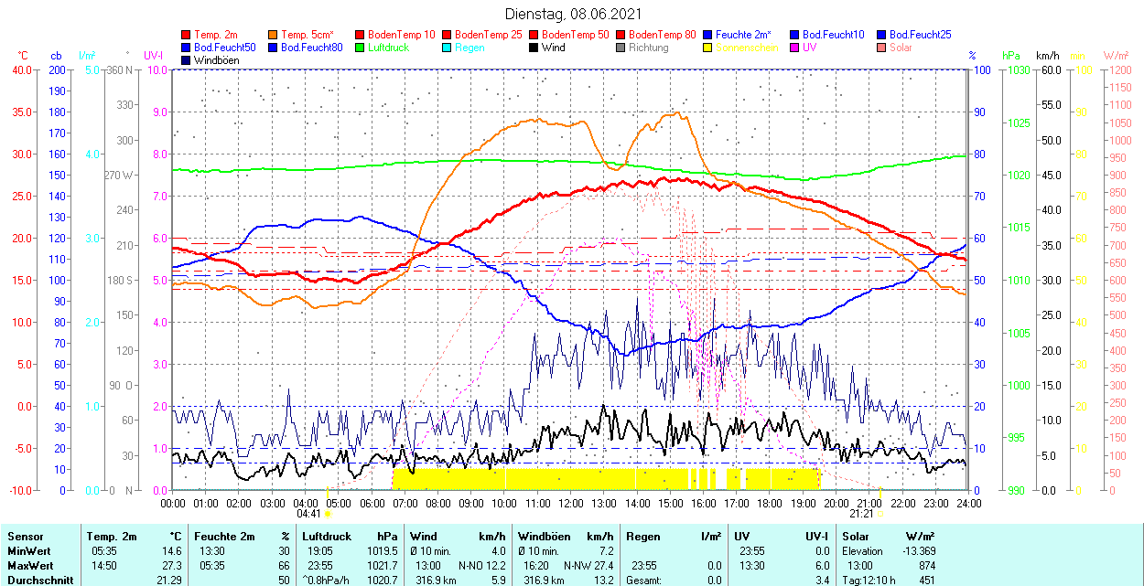The image size is (1144, 586).
Task: Click the 12:00 label on the time axis
Action: point(571,503)
